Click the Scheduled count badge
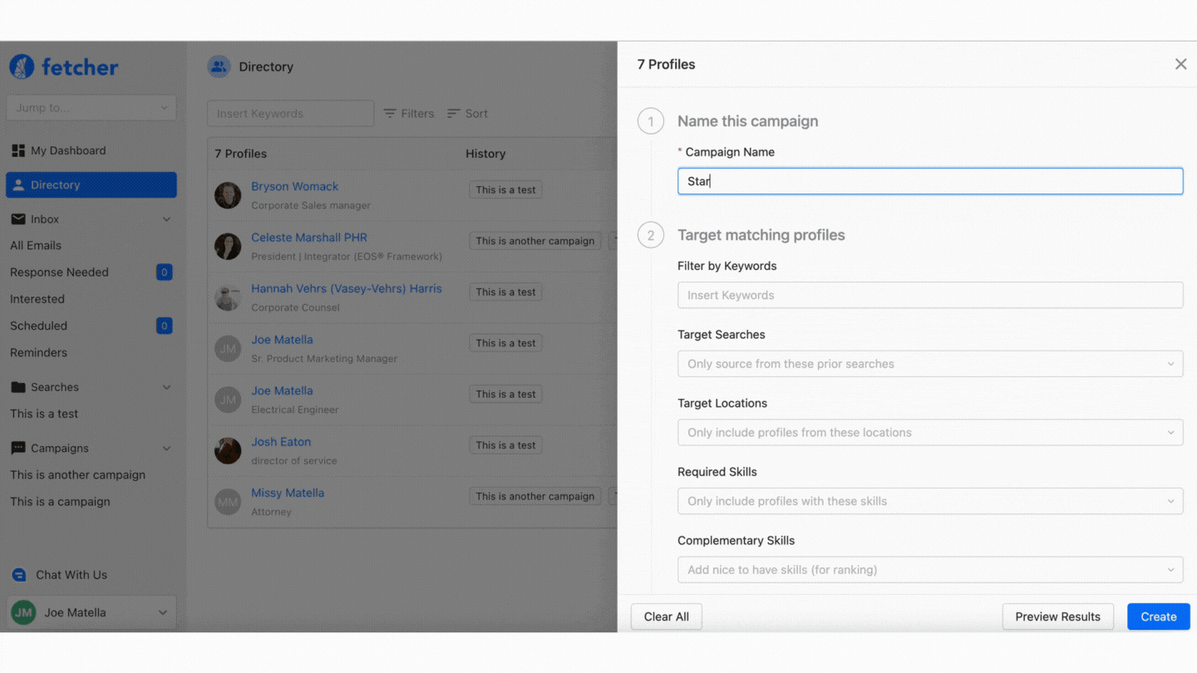1197x673 pixels. (165, 326)
